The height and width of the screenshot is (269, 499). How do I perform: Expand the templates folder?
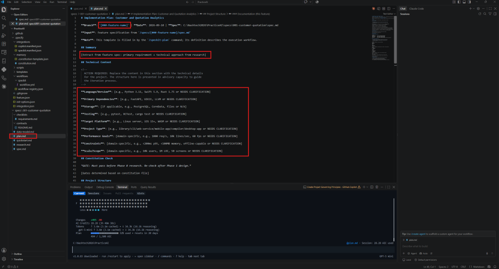coord(22,72)
